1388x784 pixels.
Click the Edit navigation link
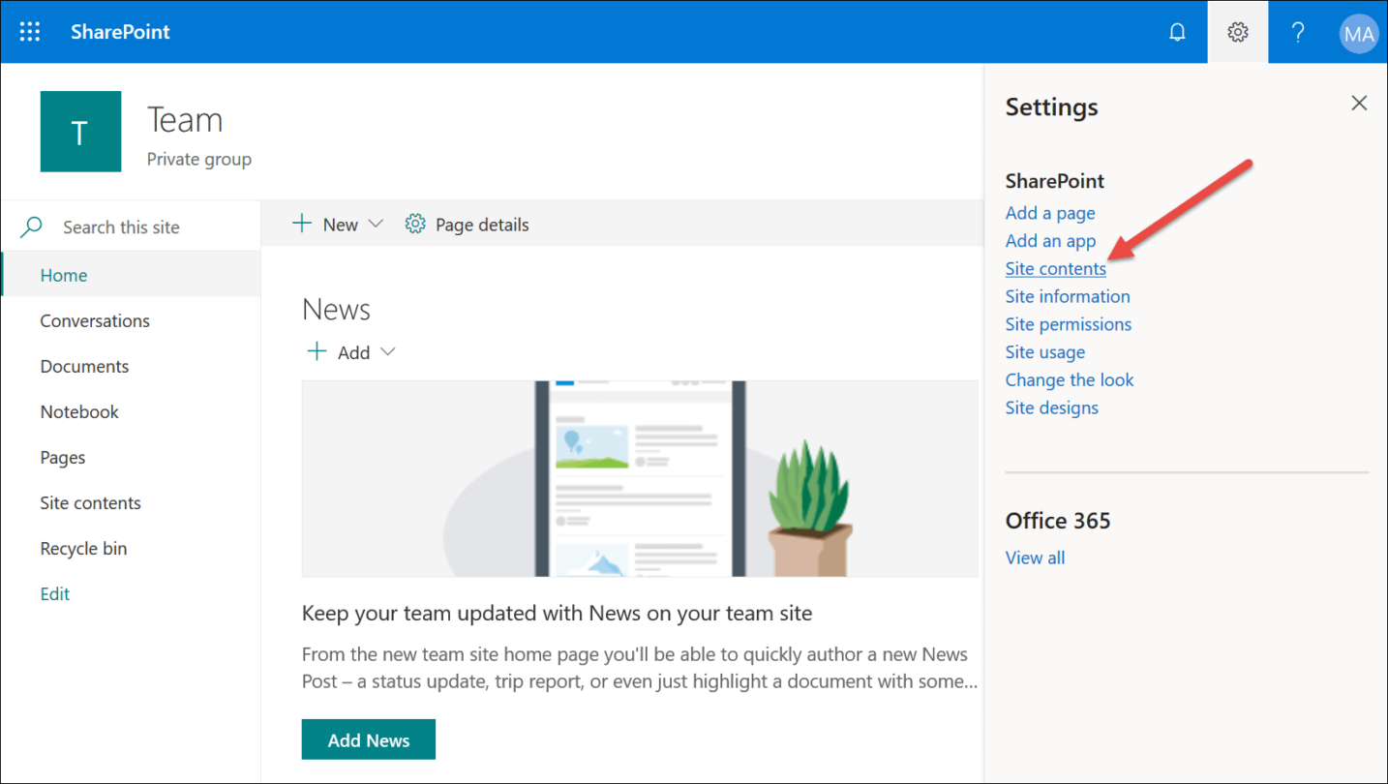click(55, 593)
